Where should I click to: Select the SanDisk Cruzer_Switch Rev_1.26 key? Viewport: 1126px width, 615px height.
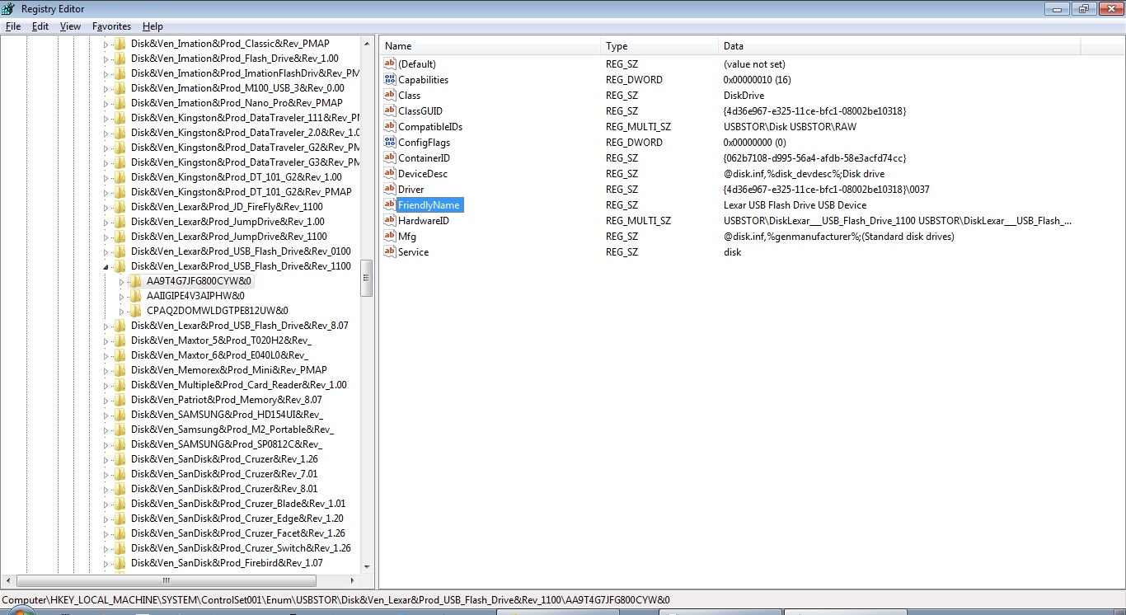[x=241, y=548]
